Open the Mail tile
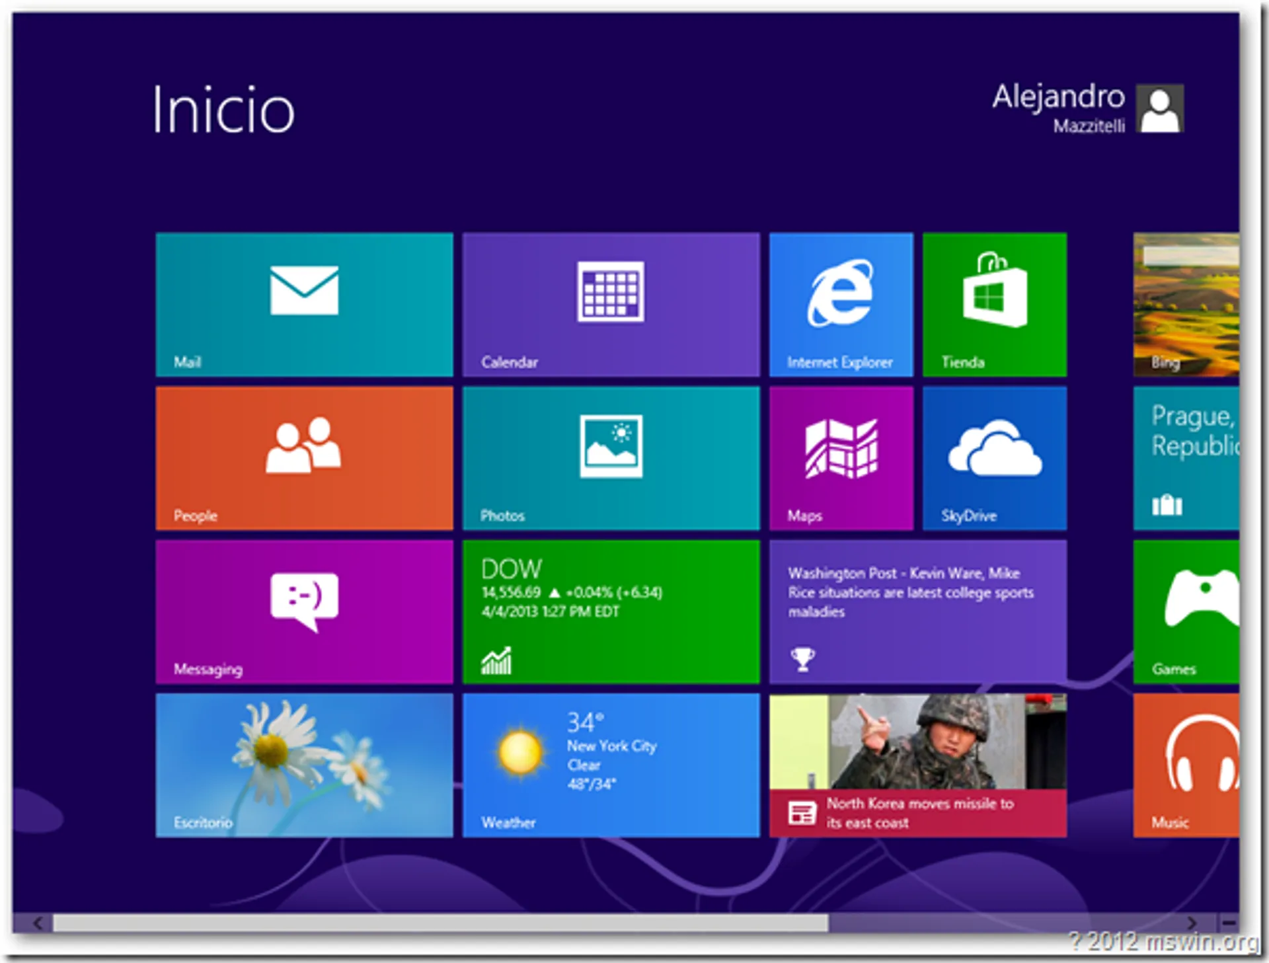This screenshot has height=963, width=1269. pos(304,305)
